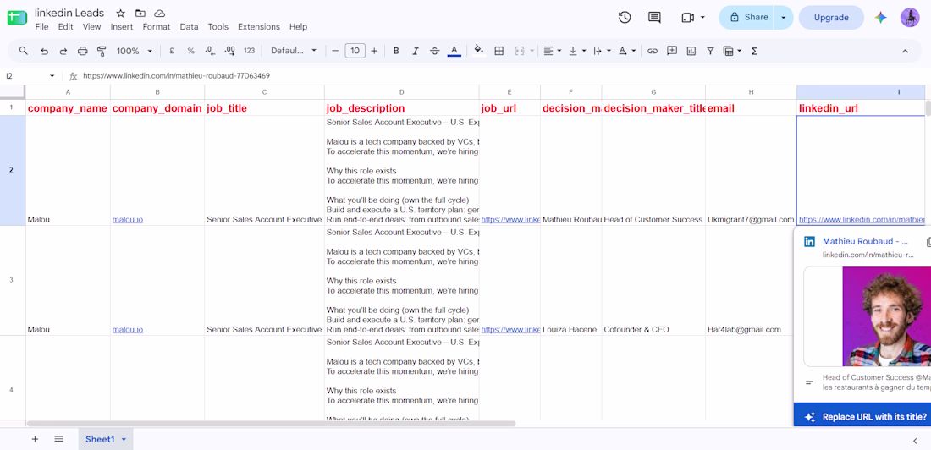The width and height of the screenshot is (931, 450).
Task: Click the font size field showing 10
Action: coord(355,51)
